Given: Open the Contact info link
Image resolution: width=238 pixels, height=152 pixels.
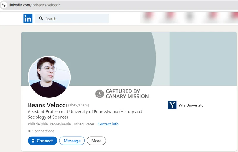Looking at the screenshot, I should pos(108,124).
